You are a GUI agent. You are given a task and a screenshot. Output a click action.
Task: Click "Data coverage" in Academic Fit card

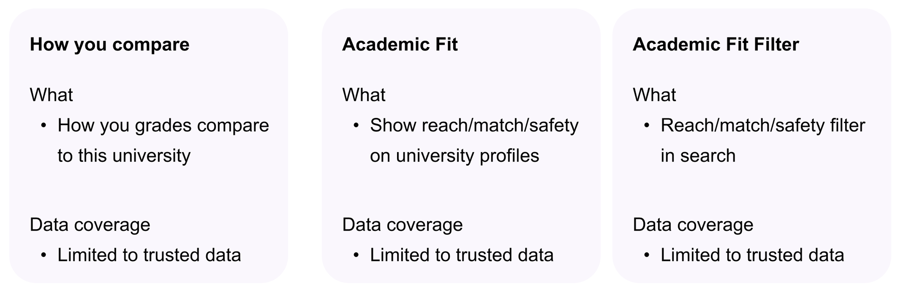click(402, 225)
